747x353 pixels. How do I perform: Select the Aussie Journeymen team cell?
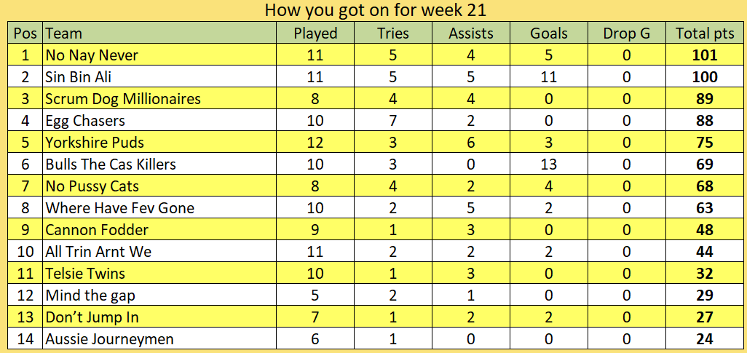tap(159, 339)
